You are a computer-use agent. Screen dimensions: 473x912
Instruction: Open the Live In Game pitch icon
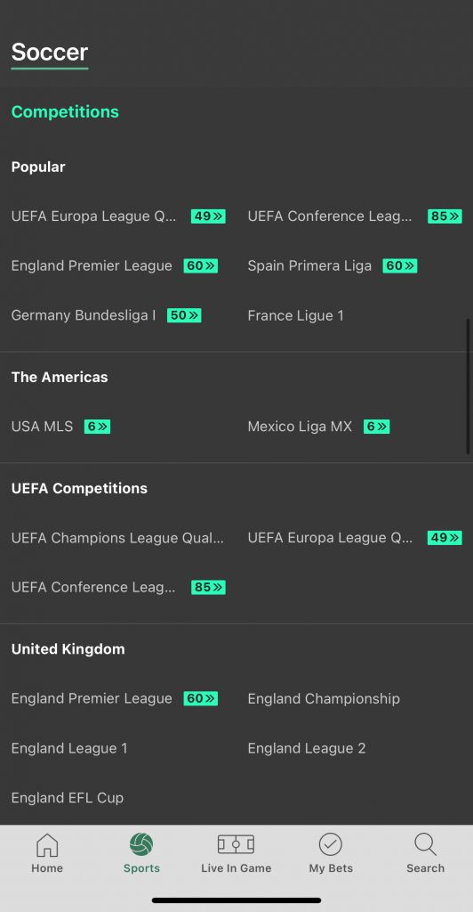(236, 844)
